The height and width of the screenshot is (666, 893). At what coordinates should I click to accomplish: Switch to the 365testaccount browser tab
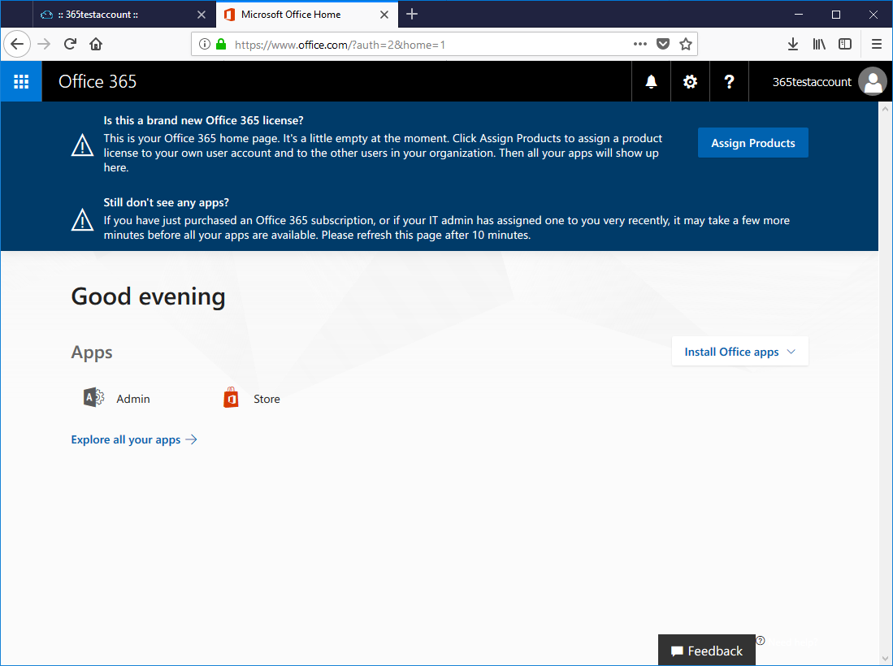click(x=122, y=15)
